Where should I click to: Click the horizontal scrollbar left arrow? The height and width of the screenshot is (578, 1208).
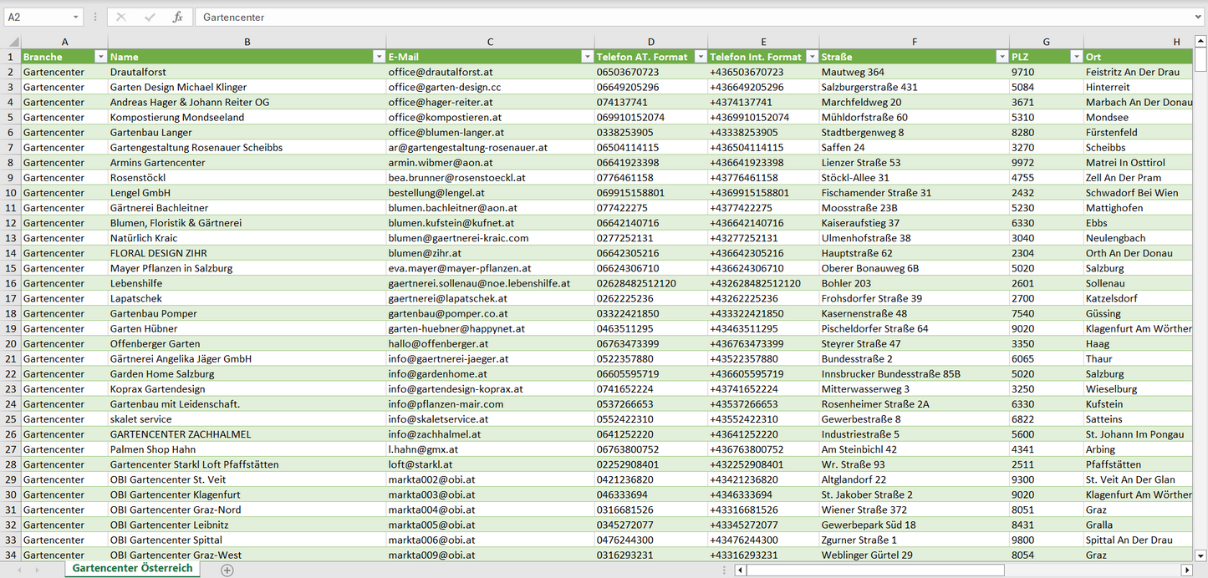coord(740,570)
